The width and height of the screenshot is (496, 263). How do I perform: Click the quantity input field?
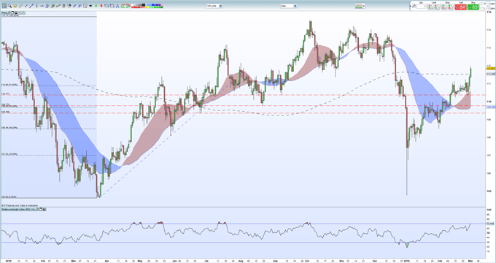(421, 7)
